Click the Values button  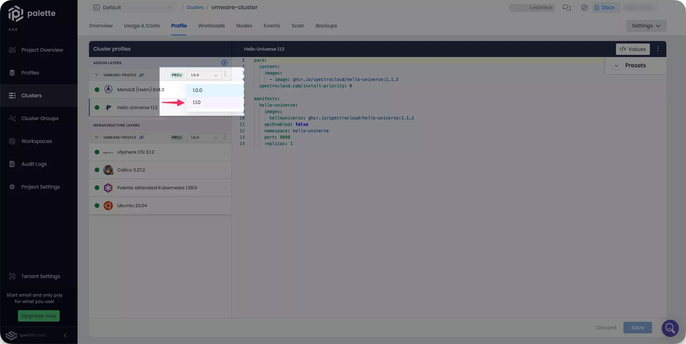tap(633, 49)
